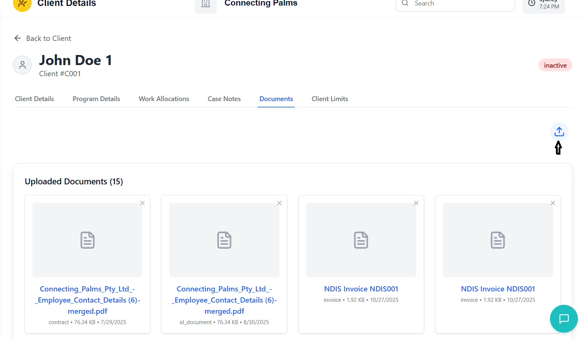Click the first NDIS Invoice document thumbnail
This screenshot has width=585, height=339.
click(361, 240)
